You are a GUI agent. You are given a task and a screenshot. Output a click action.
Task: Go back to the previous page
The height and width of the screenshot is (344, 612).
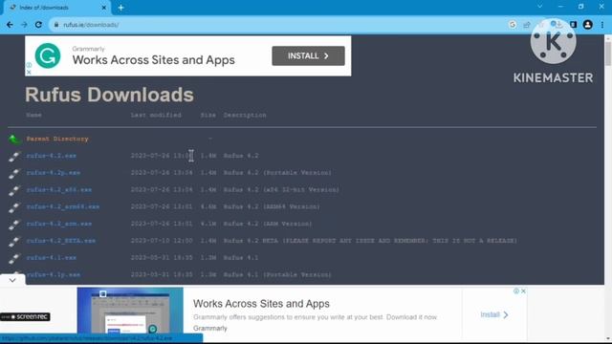coord(10,25)
